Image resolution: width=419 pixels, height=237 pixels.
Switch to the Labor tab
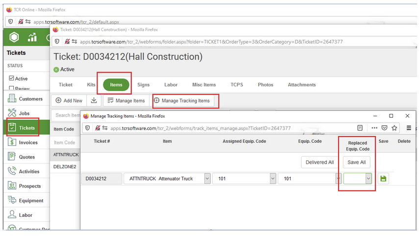[171, 84]
